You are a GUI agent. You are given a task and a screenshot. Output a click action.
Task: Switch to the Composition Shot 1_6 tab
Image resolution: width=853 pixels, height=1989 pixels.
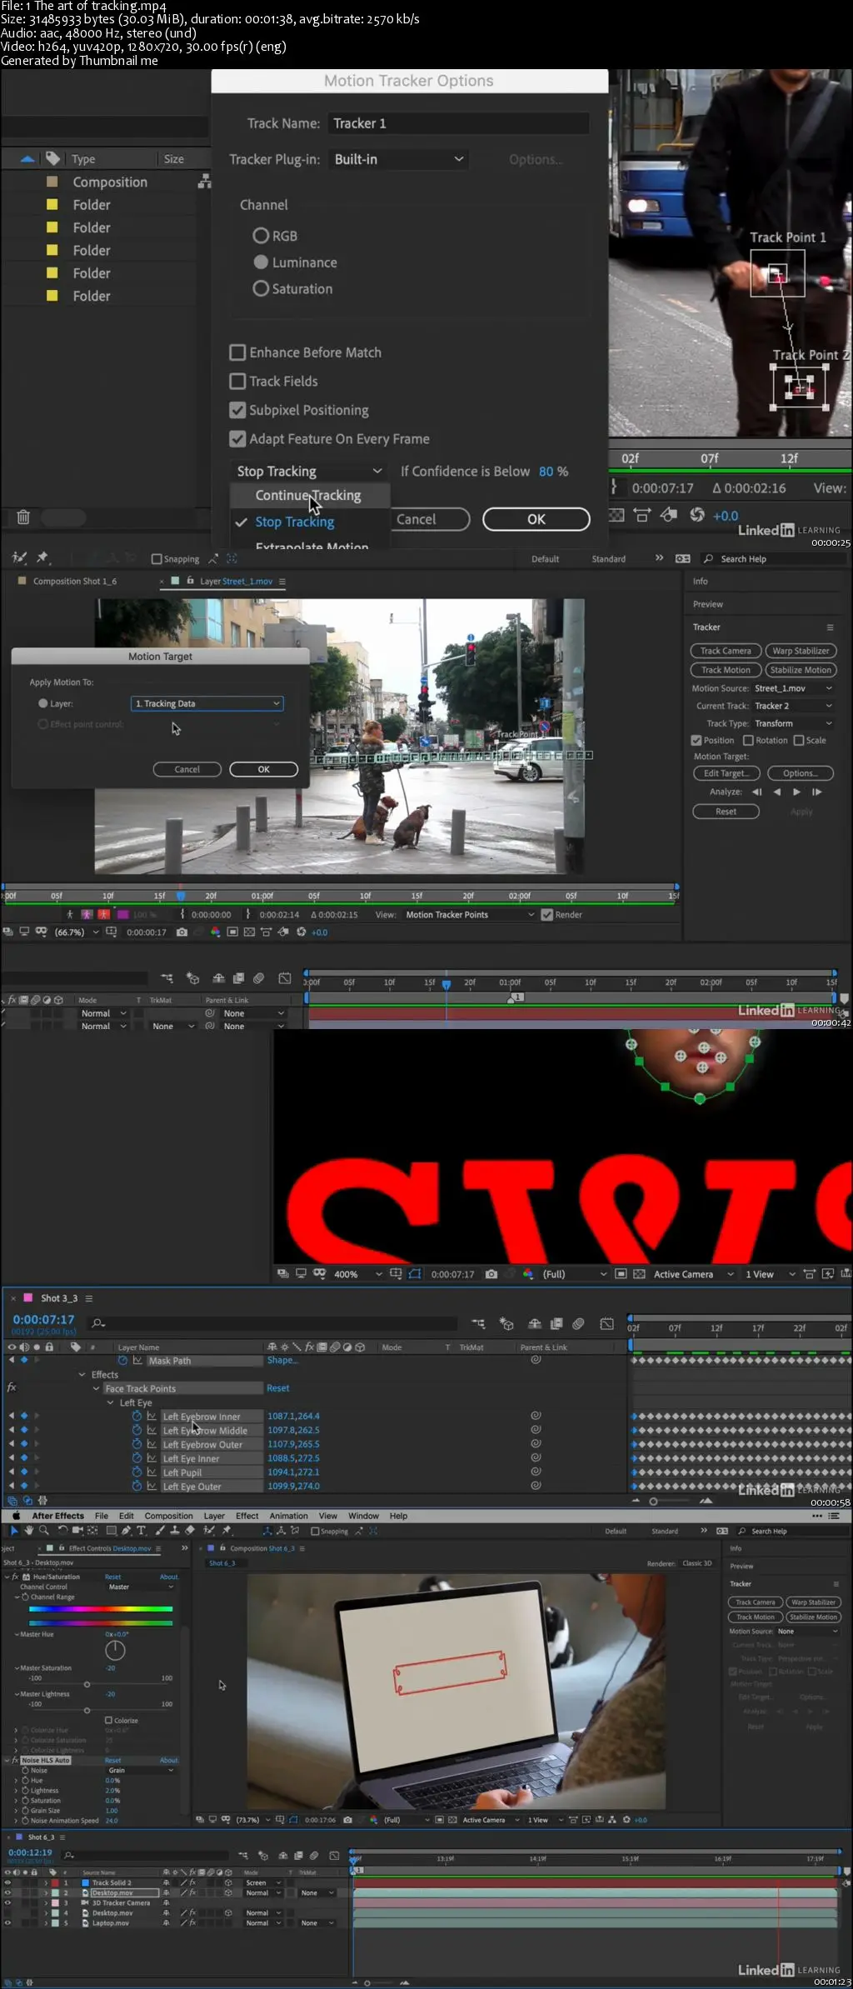[75, 581]
